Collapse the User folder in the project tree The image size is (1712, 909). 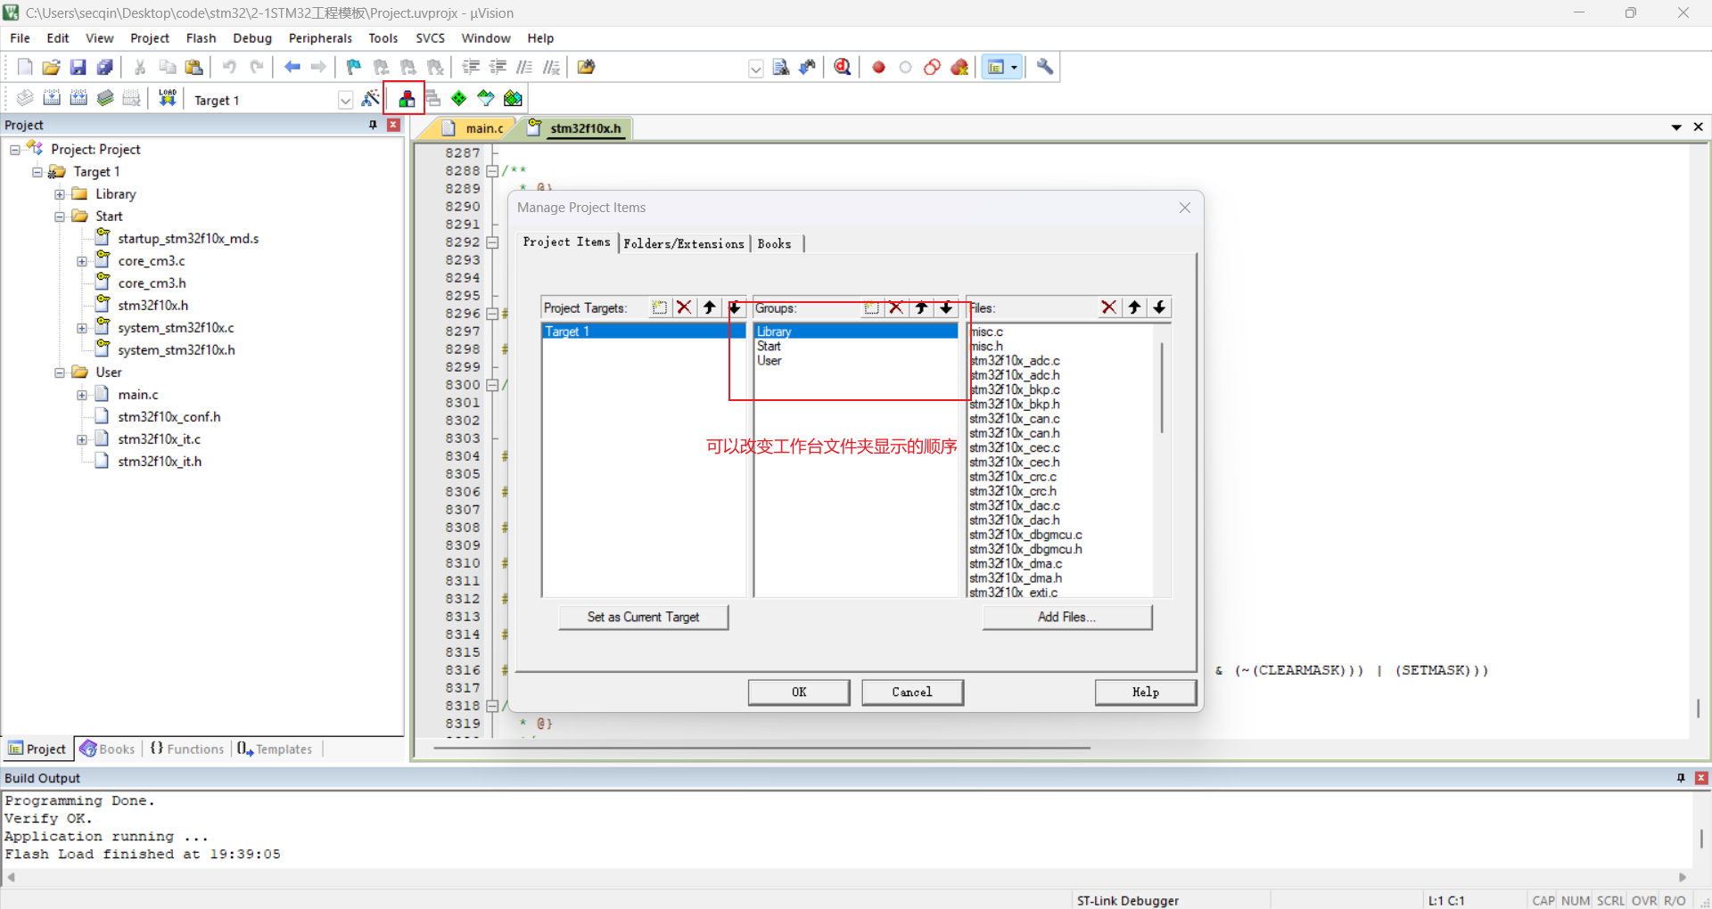point(60,373)
